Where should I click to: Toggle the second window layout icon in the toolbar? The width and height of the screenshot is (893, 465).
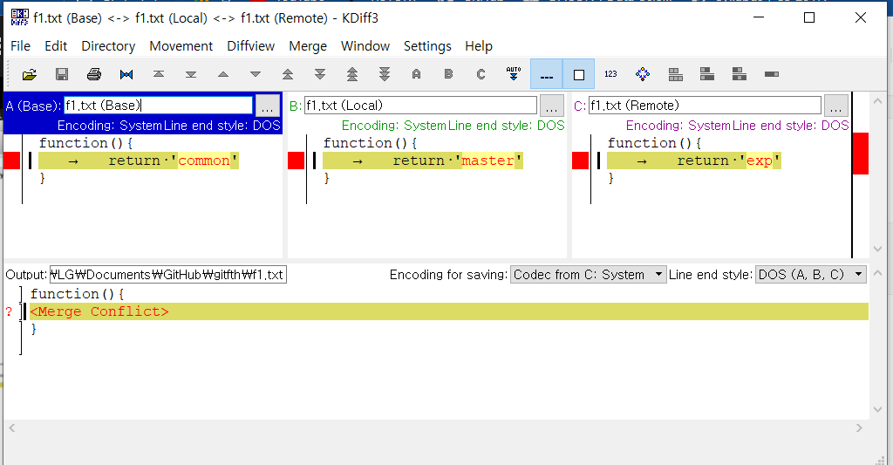click(x=707, y=74)
